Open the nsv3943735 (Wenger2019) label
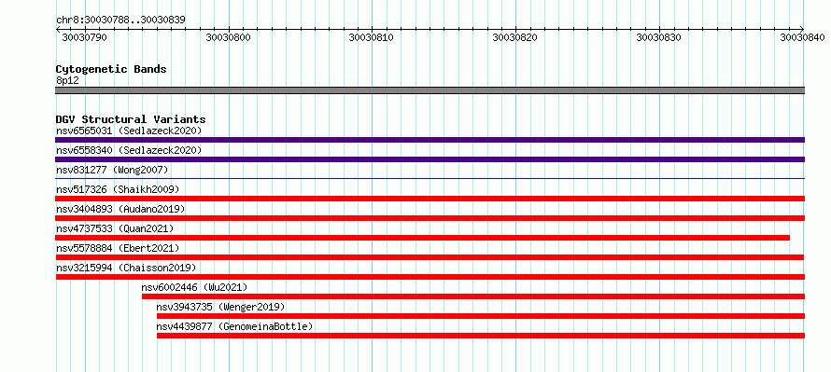This screenshot has width=831, height=372. [x=220, y=307]
